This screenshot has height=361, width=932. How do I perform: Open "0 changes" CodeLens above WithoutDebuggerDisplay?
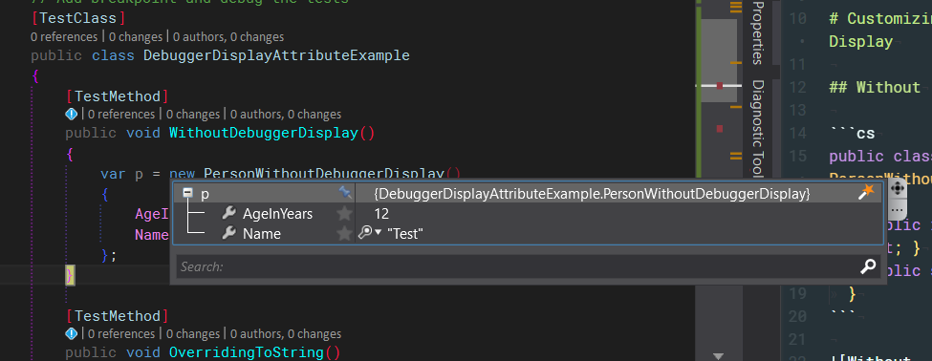[x=192, y=114]
